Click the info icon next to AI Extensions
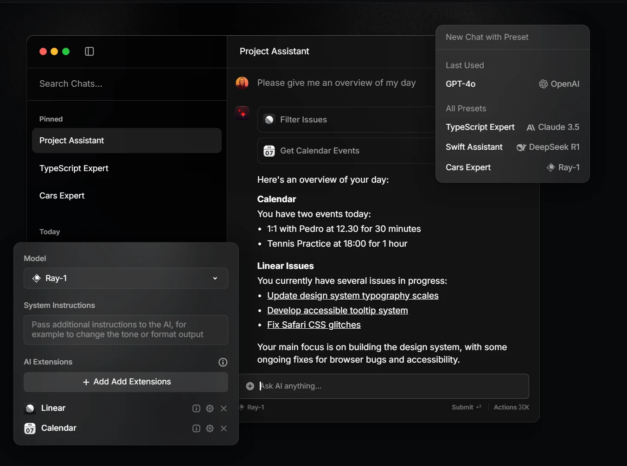The height and width of the screenshot is (466, 627). click(x=223, y=362)
